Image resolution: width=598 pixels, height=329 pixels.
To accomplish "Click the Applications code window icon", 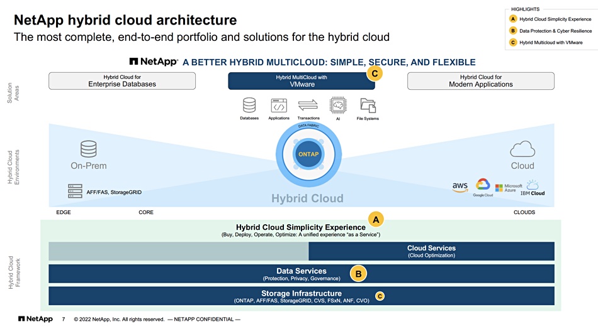I will (279, 105).
